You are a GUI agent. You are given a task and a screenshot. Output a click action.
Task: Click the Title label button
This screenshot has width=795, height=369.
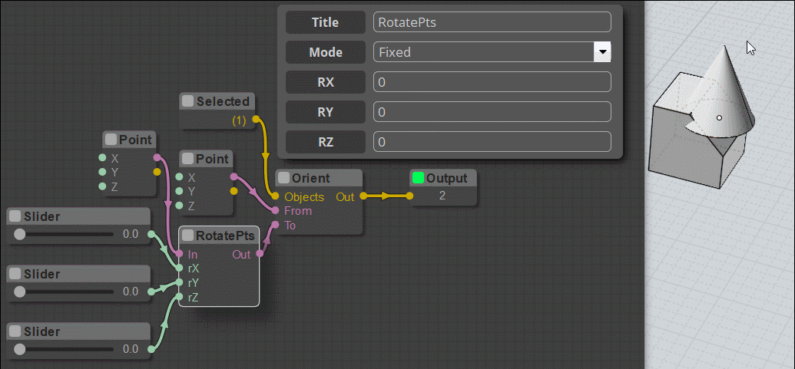(326, 22)
